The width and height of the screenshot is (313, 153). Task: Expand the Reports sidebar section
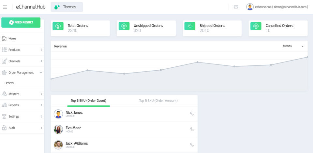point(22,105)
